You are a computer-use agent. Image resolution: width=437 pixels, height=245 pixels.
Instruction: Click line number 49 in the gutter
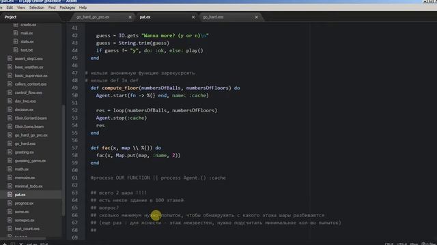(74, 88)
